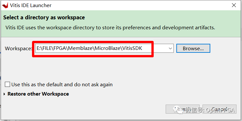Click the 'Restore other Workspace' label
Viewport: 242px width, 121px height.
pos(38,94)
